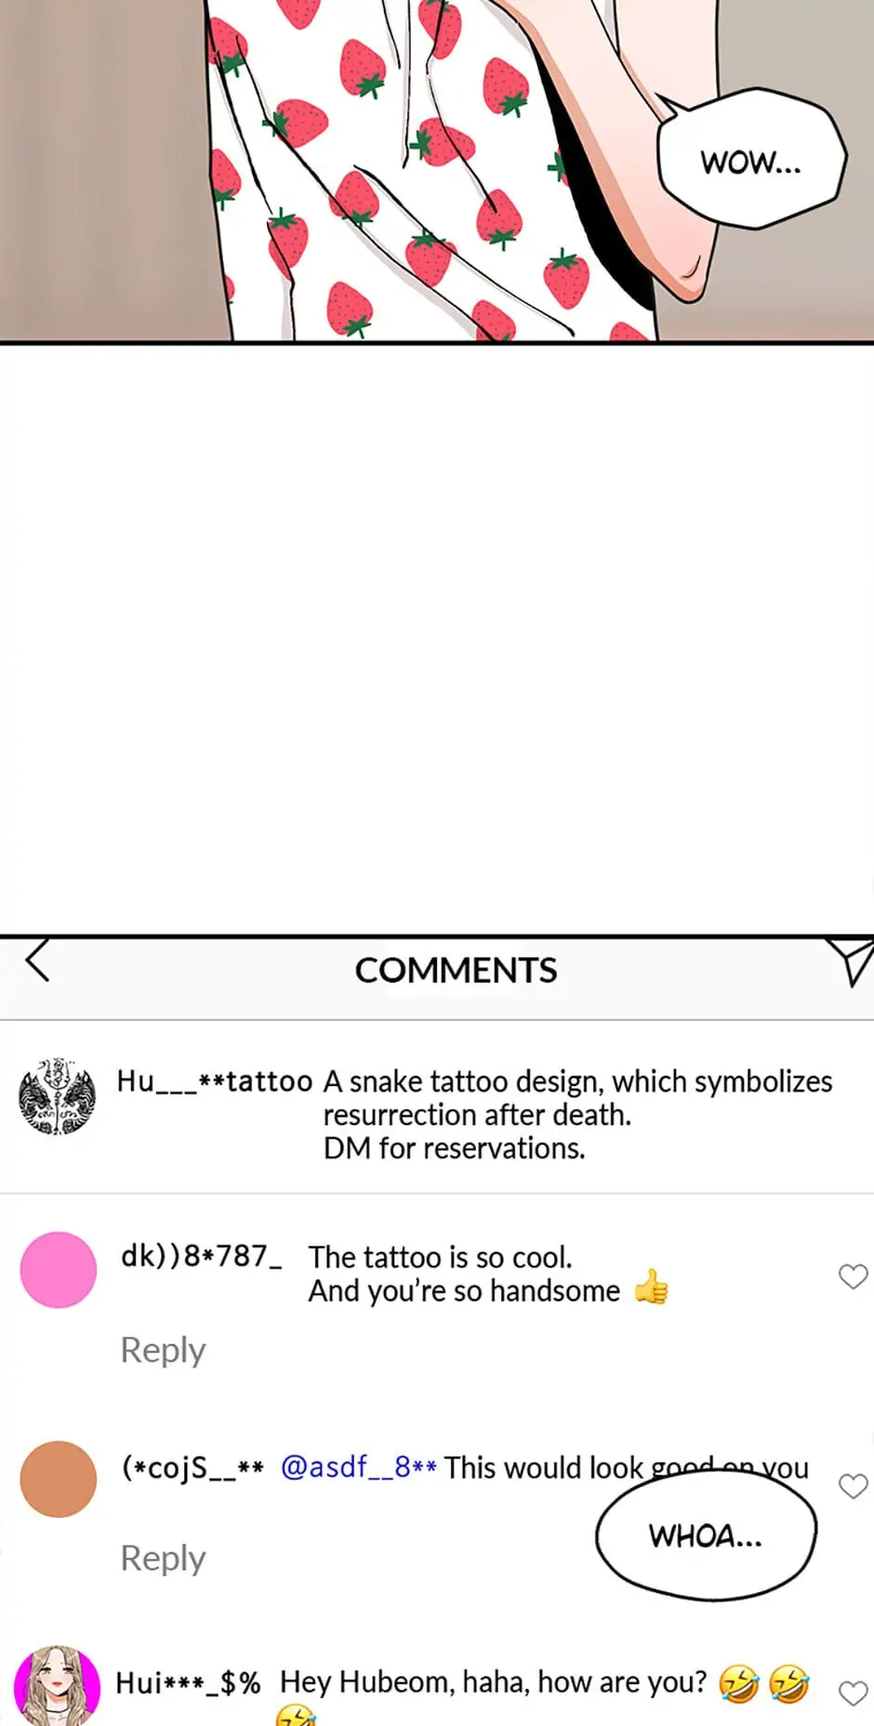Like the comment by Hui***_$%

pos(853,1693)
